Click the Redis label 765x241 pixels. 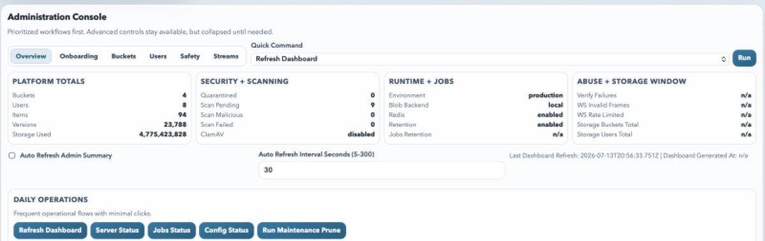pyautogui.click(x=397, y=114)
